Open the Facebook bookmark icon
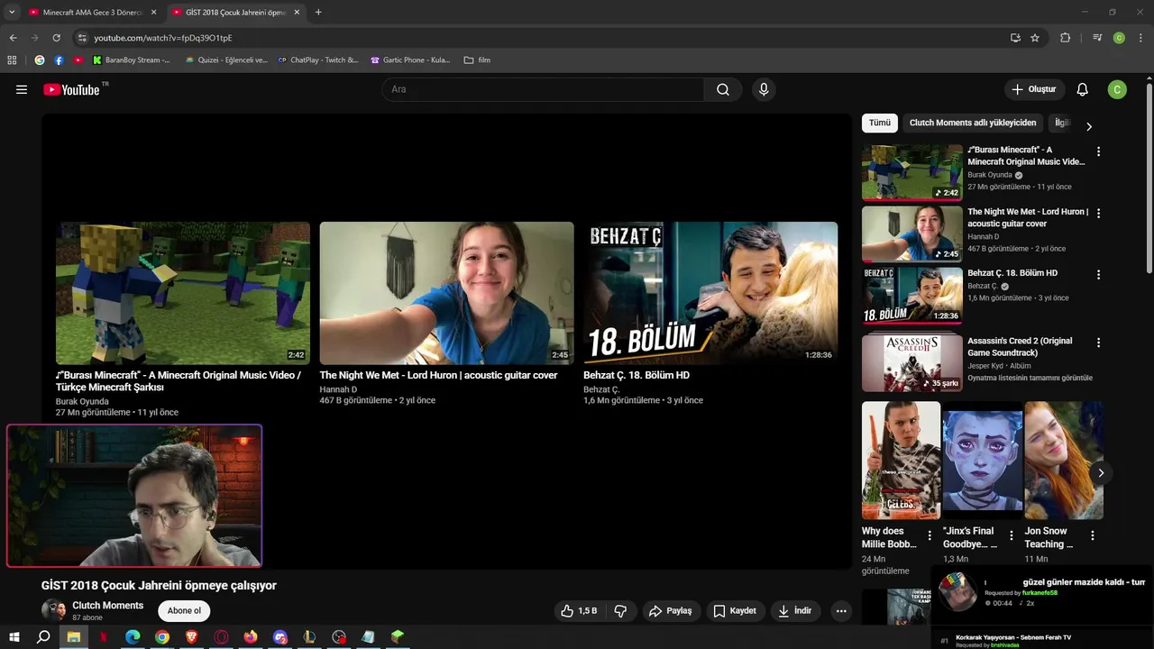The image size is (1154, 649). tap(59, 60)
